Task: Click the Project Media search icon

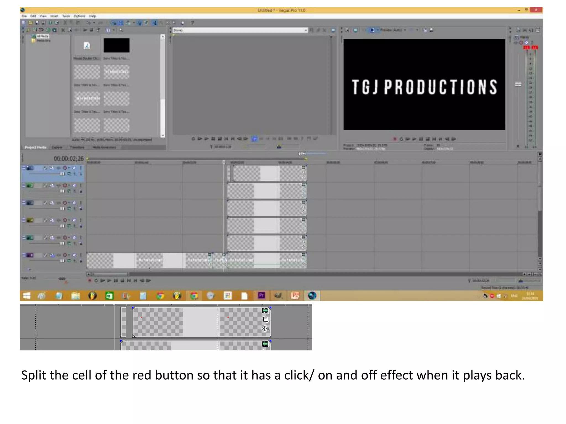Action: pyautogui.click(x=121, y=30)
